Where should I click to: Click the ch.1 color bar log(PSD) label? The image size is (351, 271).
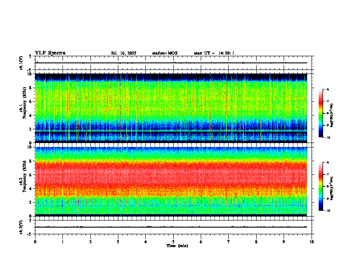pyautogui.click(x=332, y=116)
